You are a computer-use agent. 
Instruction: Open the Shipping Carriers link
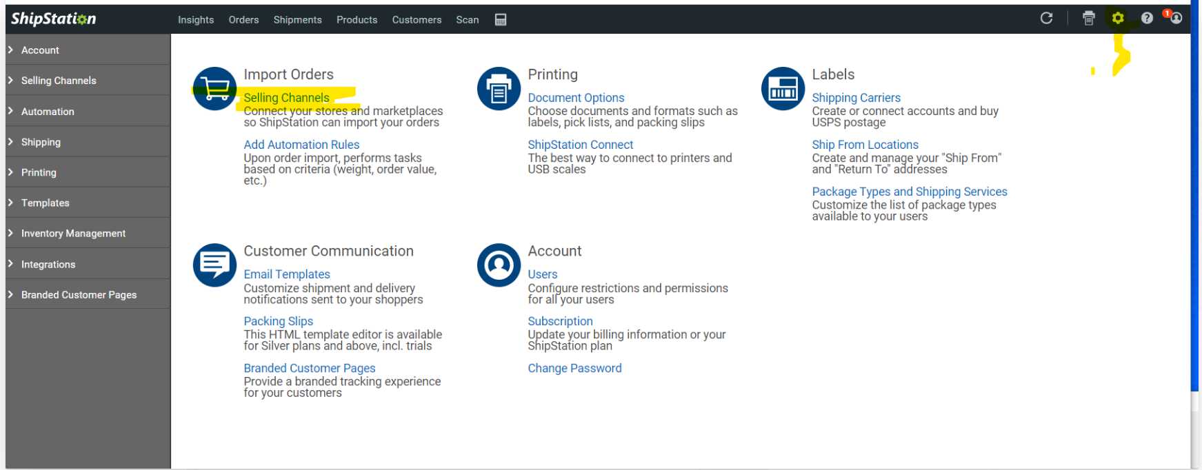[856, 98]
